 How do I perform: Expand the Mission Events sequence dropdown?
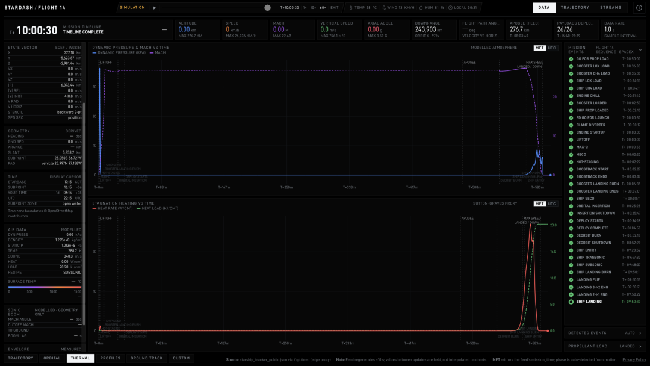(x=640, y=50)
